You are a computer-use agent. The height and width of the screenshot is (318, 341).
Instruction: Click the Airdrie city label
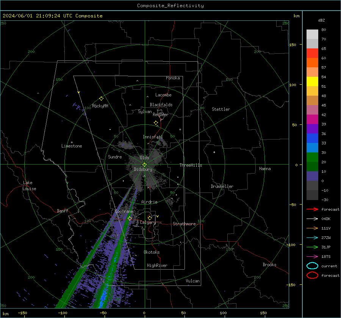[x=149, y=202]
